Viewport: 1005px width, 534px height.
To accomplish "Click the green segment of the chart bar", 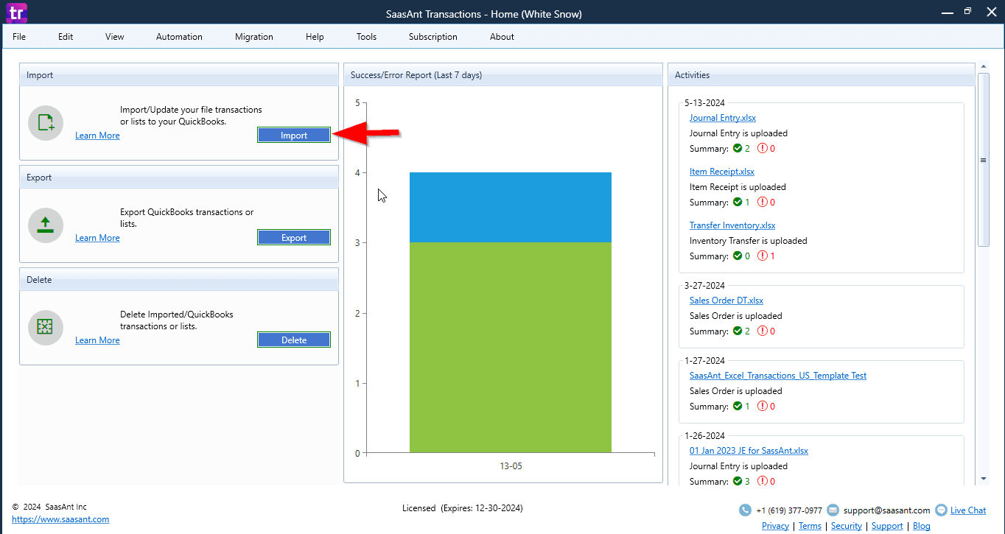I will (x=511, y=347).
